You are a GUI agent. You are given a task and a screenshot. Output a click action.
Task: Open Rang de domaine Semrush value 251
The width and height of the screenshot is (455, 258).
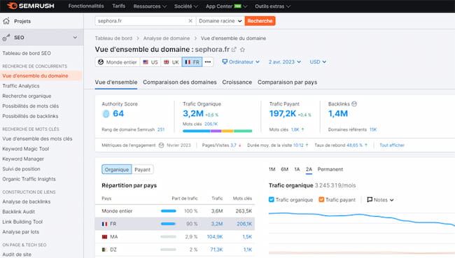click(x=161, y=129)
